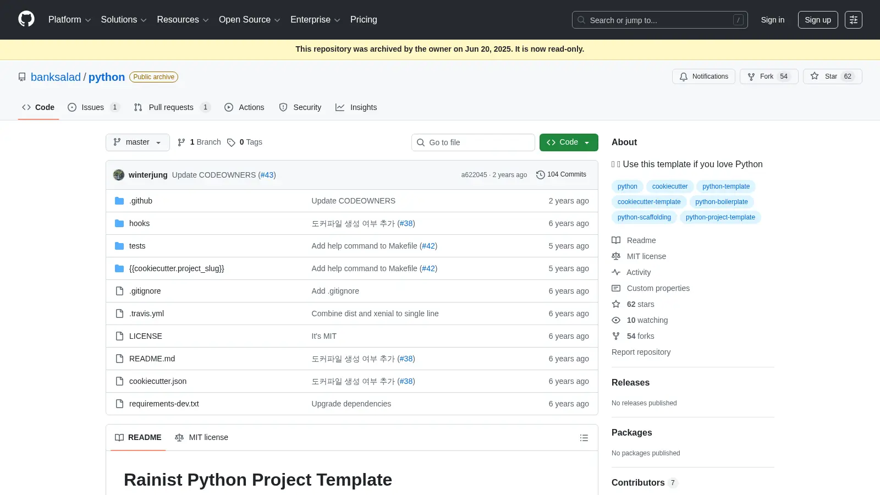Open the green Code dropdown

click(569, 142)
